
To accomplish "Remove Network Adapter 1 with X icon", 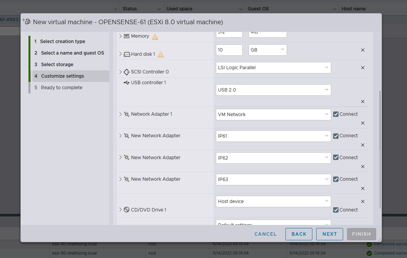I will pyautogui.click(x=362, y=123).
